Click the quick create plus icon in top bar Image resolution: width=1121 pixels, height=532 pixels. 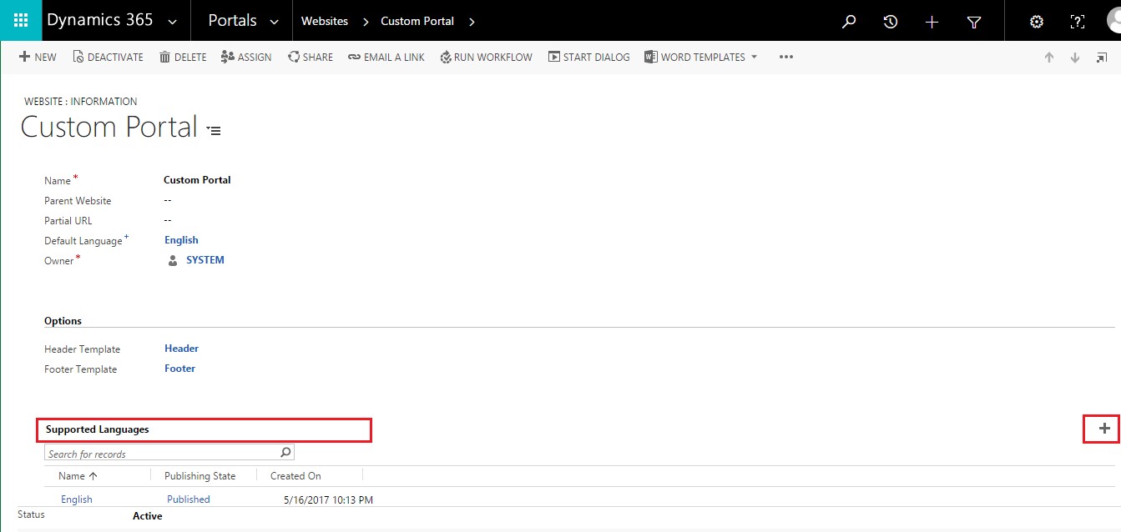click(x=932, y=22)
